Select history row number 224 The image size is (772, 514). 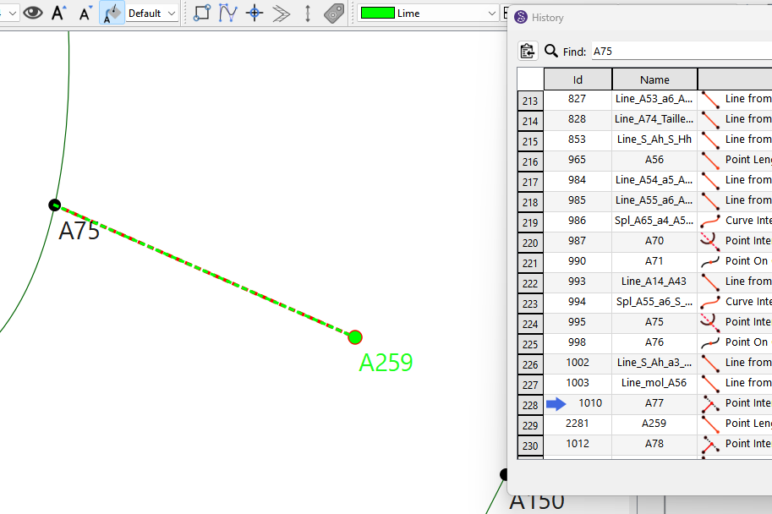pos(530,322)
